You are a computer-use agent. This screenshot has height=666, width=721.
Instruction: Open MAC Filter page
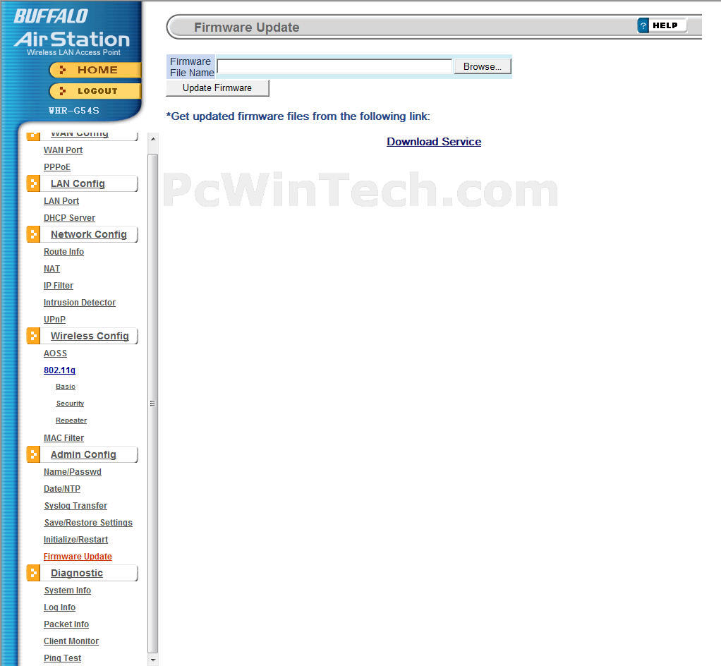point(64,438)
